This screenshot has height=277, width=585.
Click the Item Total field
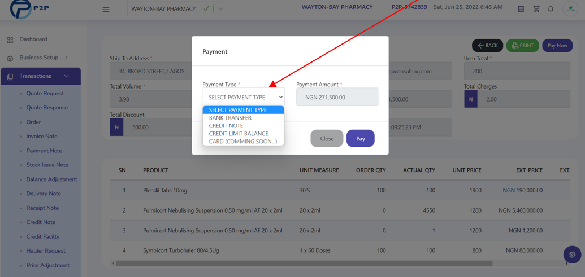[517, 71]
